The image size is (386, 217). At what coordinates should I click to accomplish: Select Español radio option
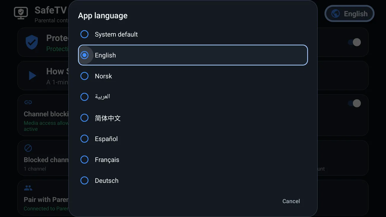pos(84,139)
